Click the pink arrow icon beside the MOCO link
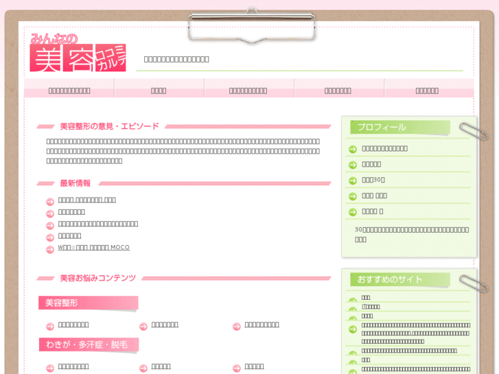This screenshot has width=499, height=374. coord(50,249)
